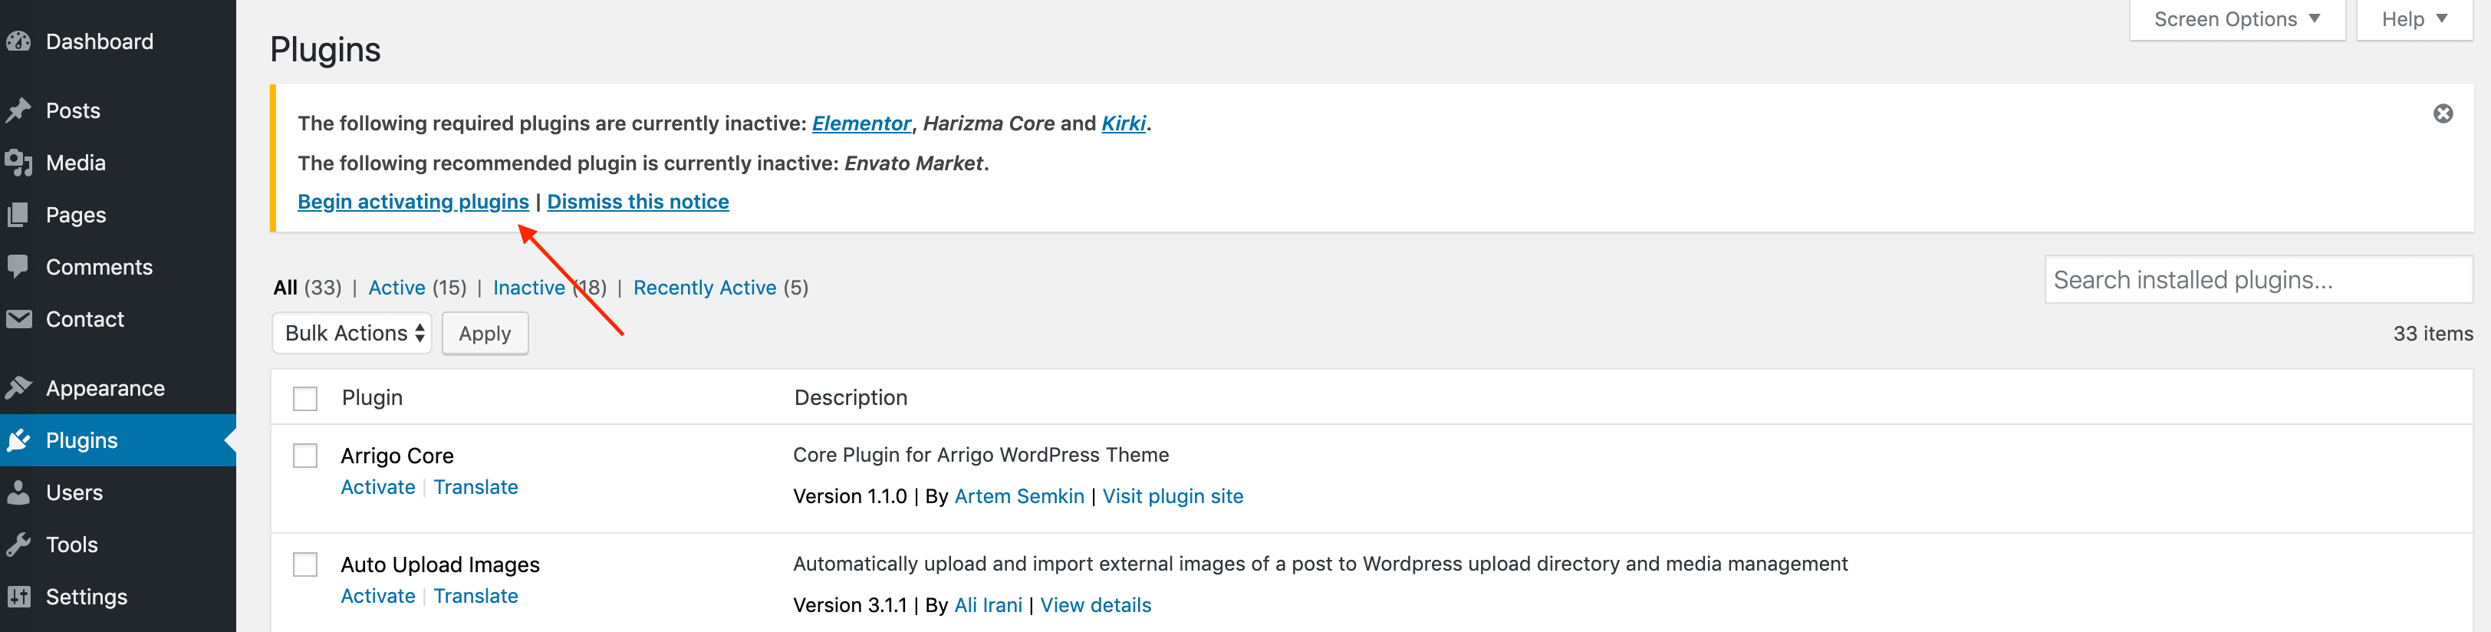Click the Media library icon
Viewport: 2491px width, 632px height.
click(18, 163)
